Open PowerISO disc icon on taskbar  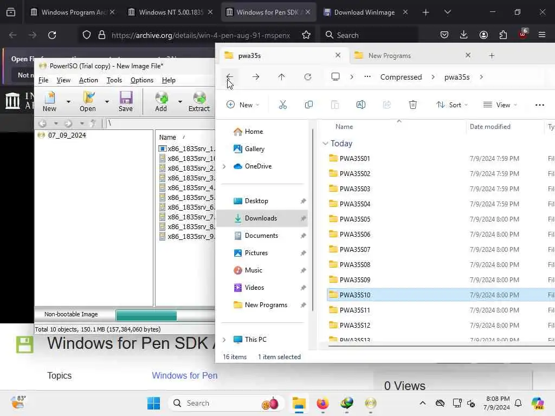(x=371, y=403)
